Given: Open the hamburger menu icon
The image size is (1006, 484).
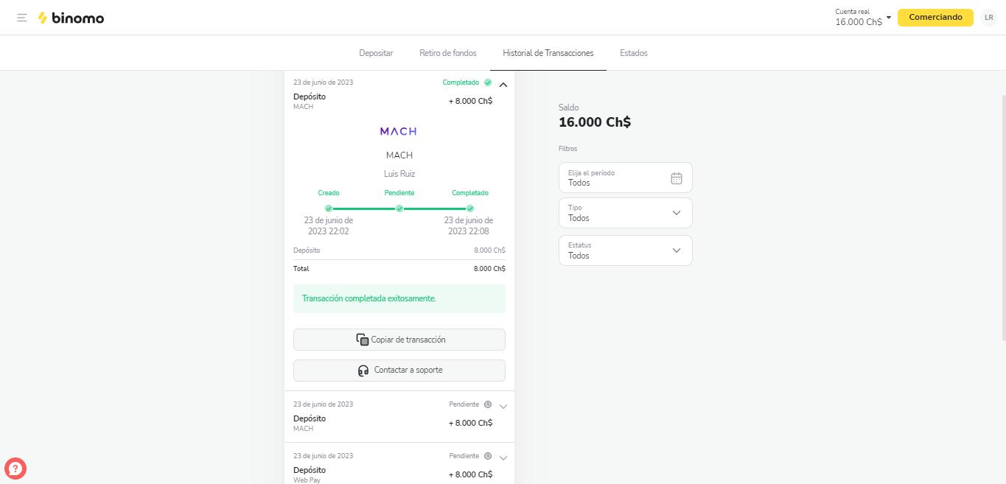Looking at the screenshot, I should tap(22, 18).
